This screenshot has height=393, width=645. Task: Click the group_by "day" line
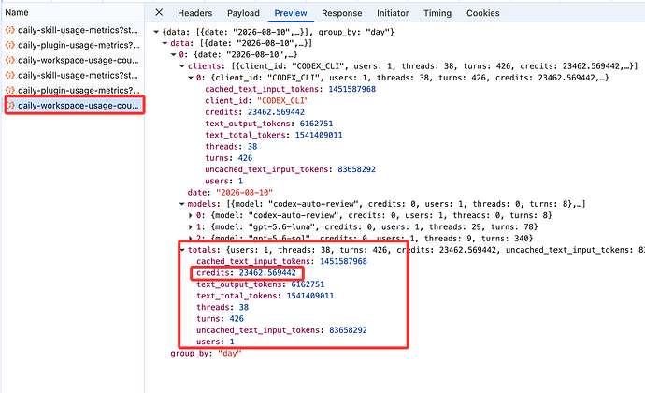pyautogui.click(x=206, y=354)
